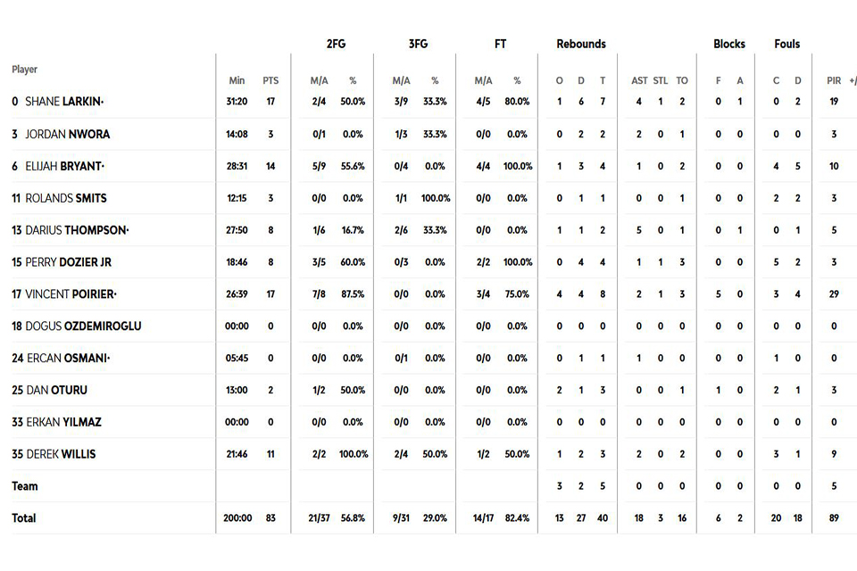The height and width of the screenshot is (571, 857).
Task: Open Jordan Nwora's player link
Action: click(x=67, y=134)
